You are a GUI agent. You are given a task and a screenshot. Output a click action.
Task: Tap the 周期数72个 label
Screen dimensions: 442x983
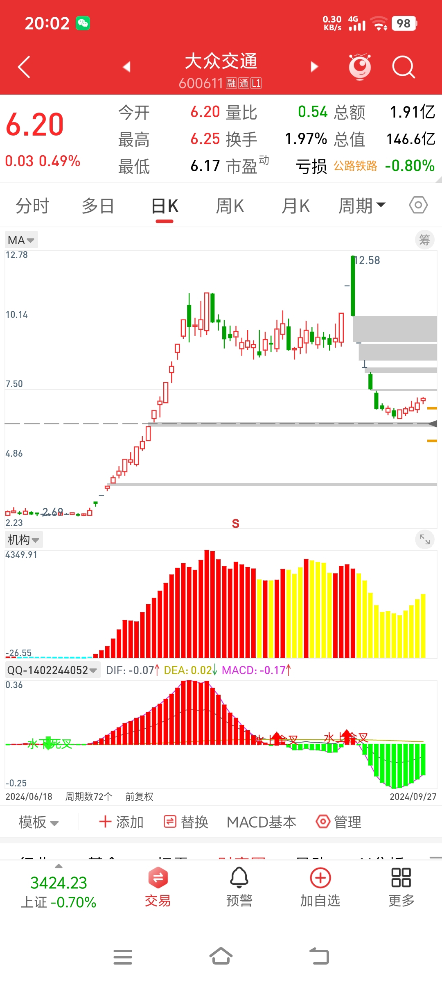click(89, 797)
